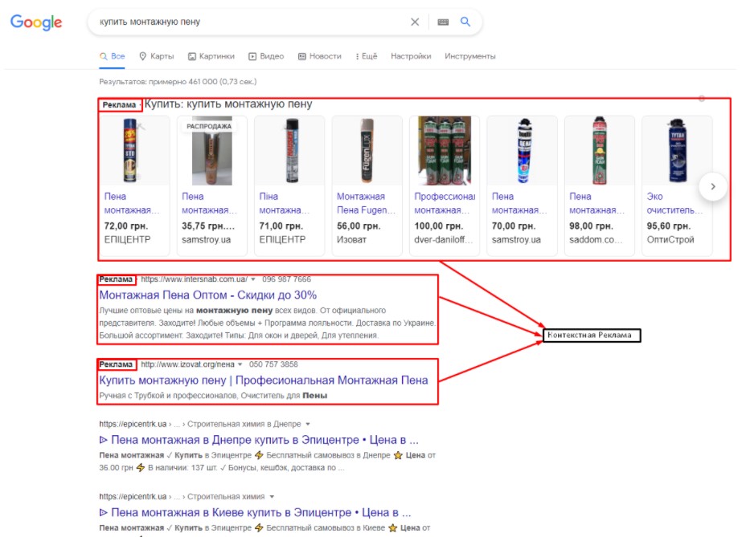Open Инструменты search tools
The width and height of the screenshot is (746, 537).
click(x=470, y=56)
